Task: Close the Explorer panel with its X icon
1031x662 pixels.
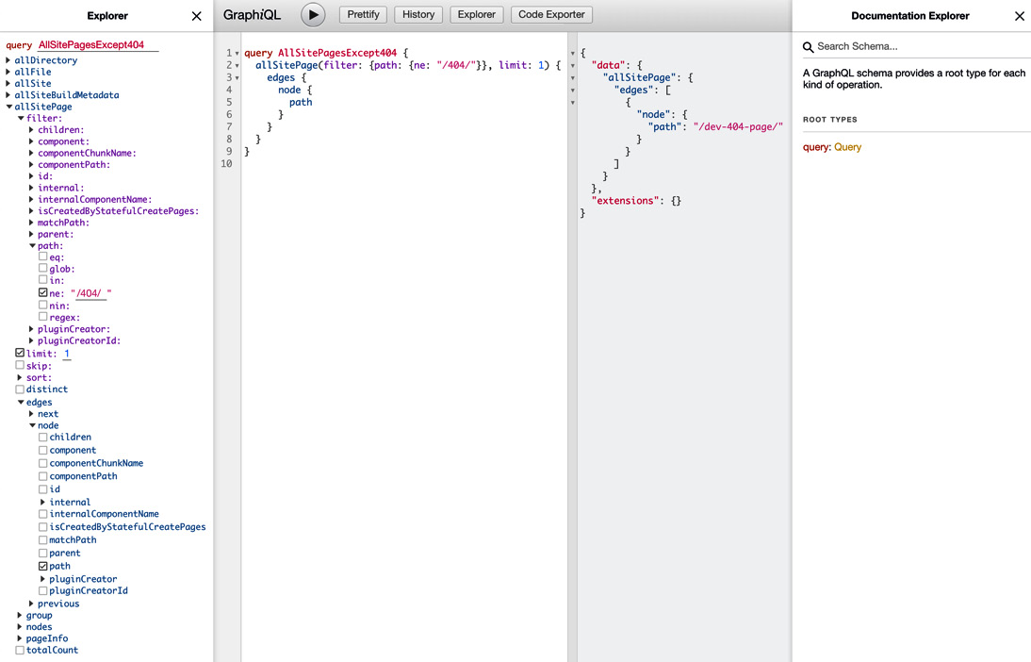Action: click(x=196, y=15)
